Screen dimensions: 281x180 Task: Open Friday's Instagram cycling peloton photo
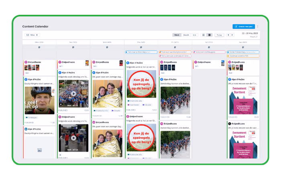tap(175, 145)
